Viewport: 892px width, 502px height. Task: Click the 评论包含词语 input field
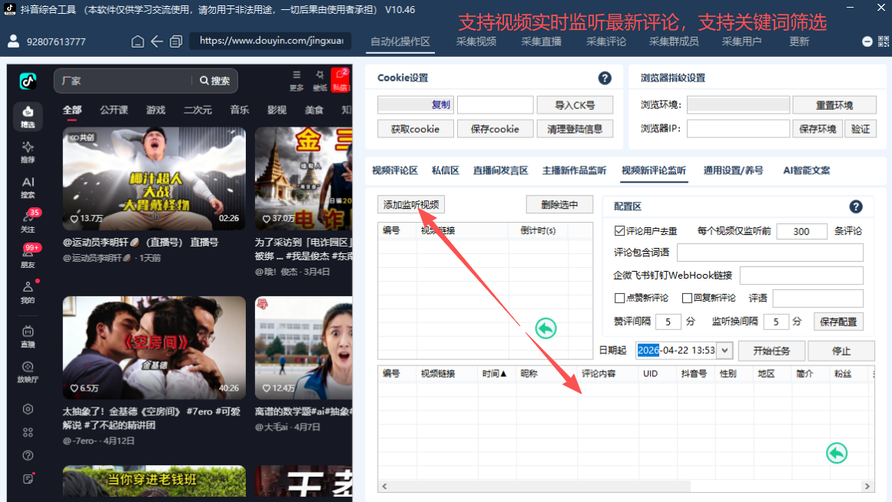(770, 253)
